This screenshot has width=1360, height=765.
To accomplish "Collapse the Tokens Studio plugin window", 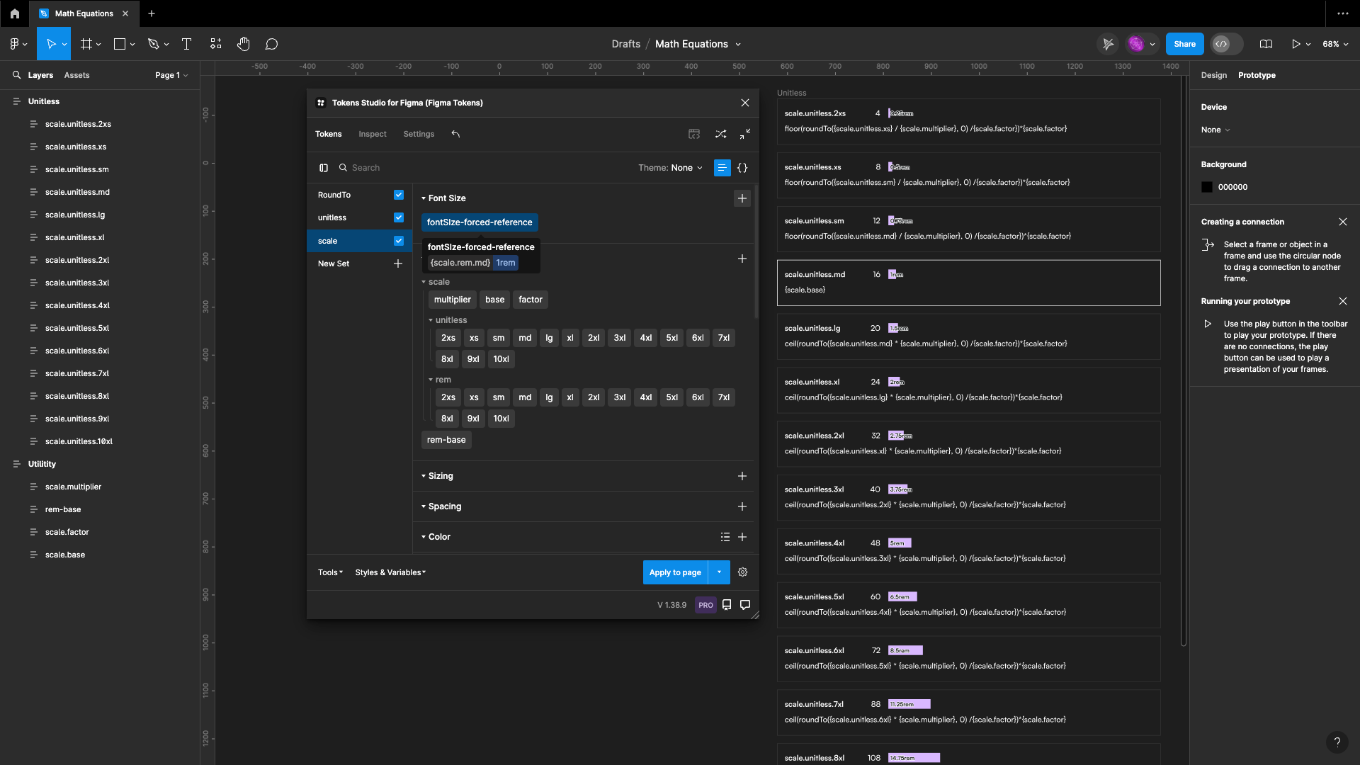I will (745, 134).
